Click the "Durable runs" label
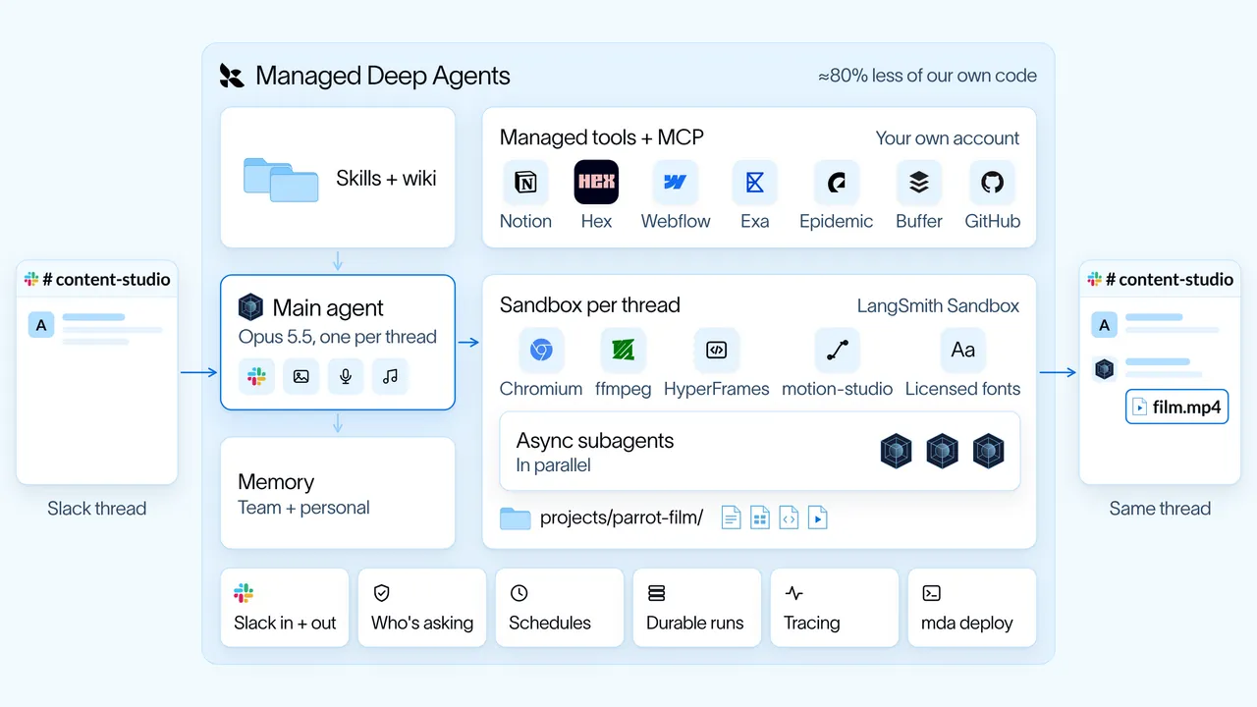The height and width of the screenshot is (707, 1257). point(695,623)
